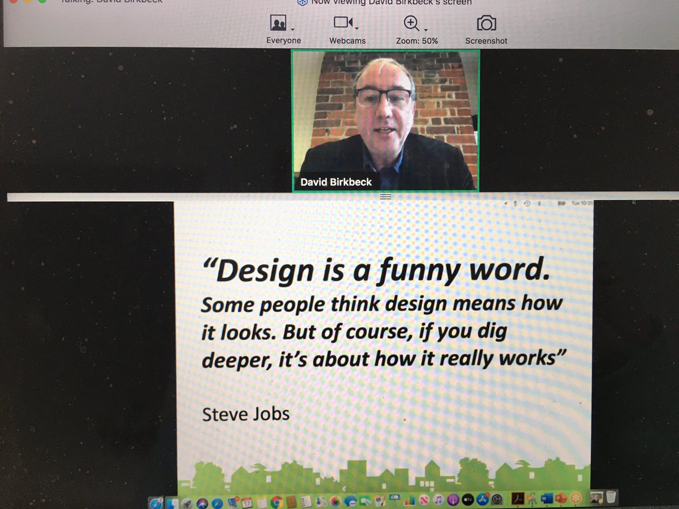Expand the Webcams dropdown arrow
The image size is (679, 509).
(357, 28)
